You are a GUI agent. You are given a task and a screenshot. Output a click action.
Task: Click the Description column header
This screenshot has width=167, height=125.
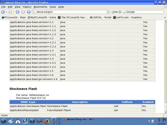click(x=80, y=102)
